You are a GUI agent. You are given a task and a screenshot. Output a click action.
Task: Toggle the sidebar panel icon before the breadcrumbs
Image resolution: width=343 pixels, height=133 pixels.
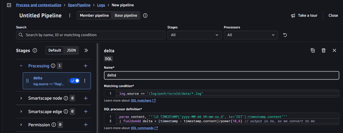[x=9, y=5]
